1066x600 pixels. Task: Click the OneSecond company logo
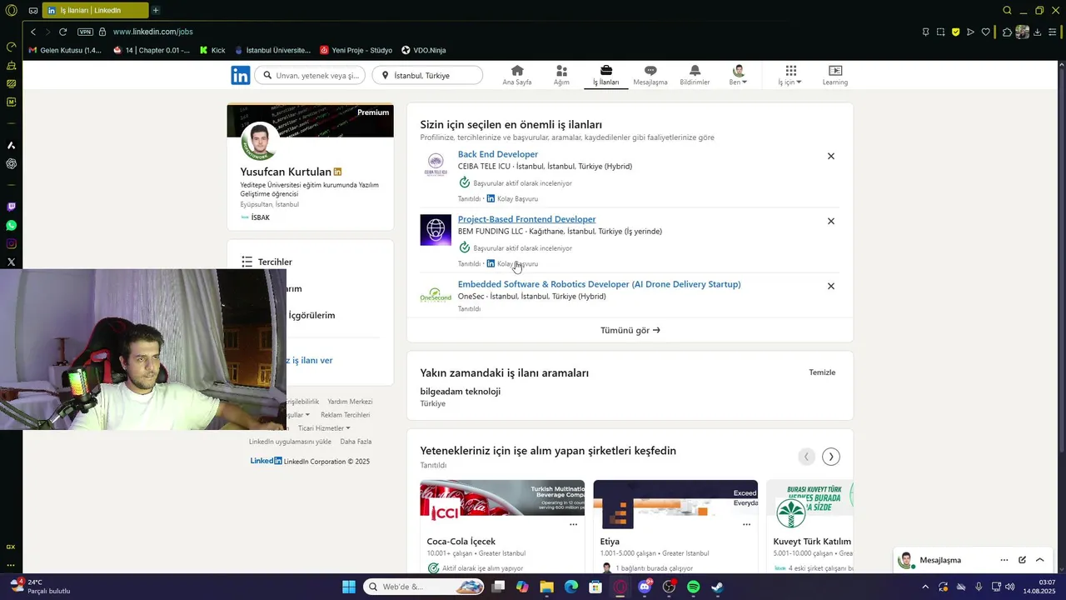tap(436, 295)
